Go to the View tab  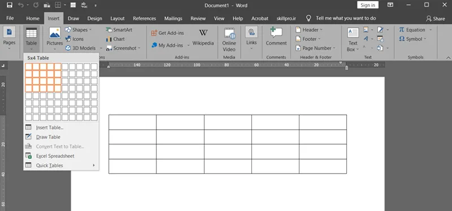coord(219,18)
